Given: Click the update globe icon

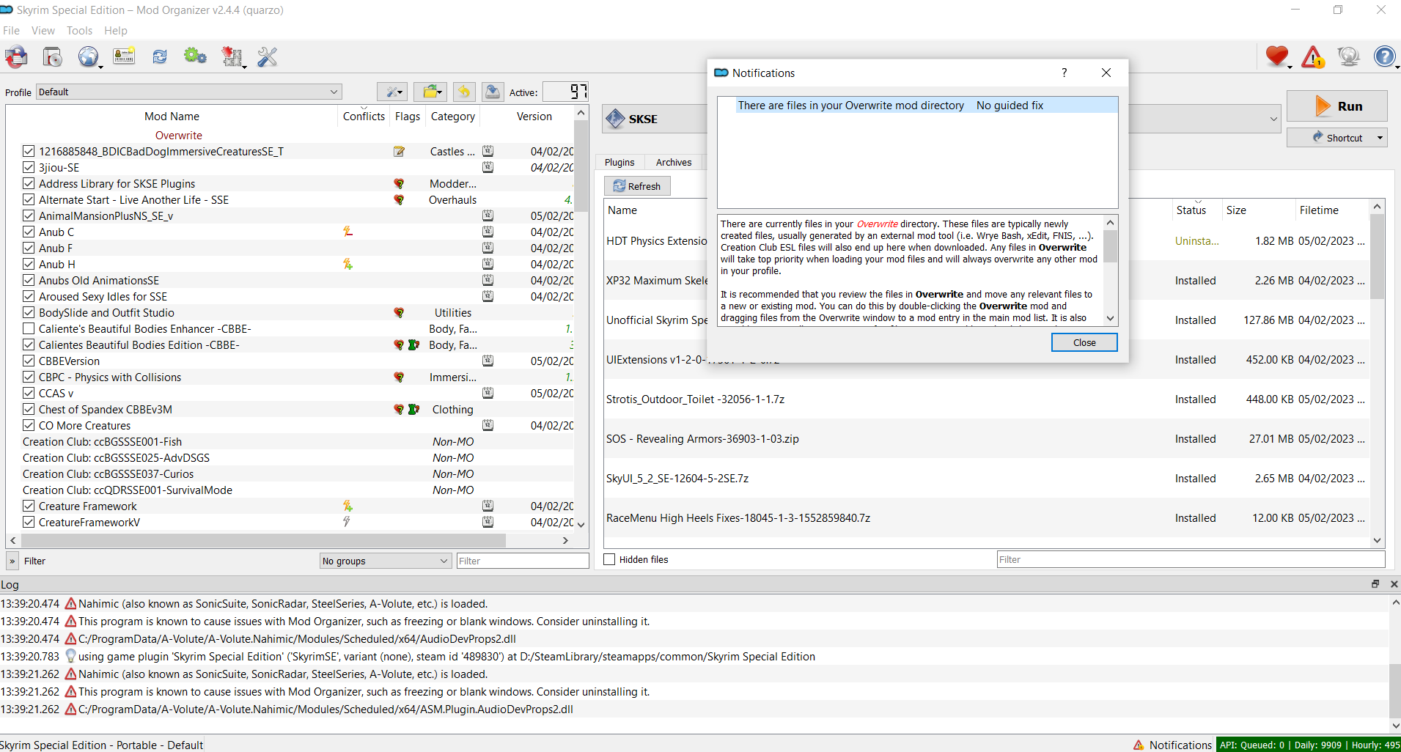Looking at the screenshot, I should point(1348,56).
